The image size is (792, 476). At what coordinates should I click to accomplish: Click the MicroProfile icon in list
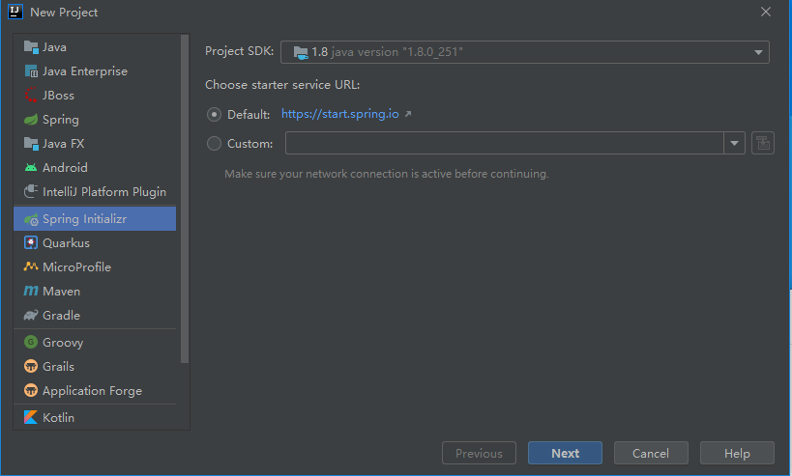tap(31, 266)
